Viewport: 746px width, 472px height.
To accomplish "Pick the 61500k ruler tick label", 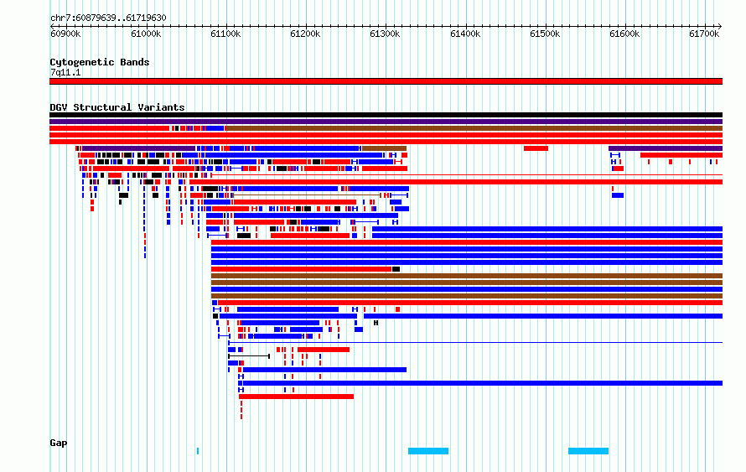I will [545, 34].
